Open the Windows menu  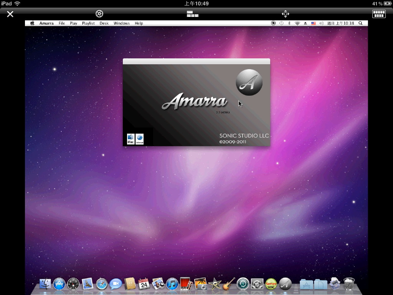pos(122,23)
